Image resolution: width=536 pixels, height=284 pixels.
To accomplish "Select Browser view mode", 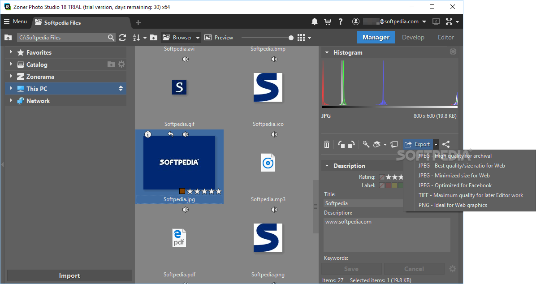I will point(177,38).
